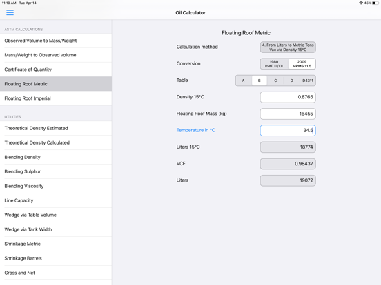Choose 2009 MPMS 11.5 conversion

coord(302,64)
